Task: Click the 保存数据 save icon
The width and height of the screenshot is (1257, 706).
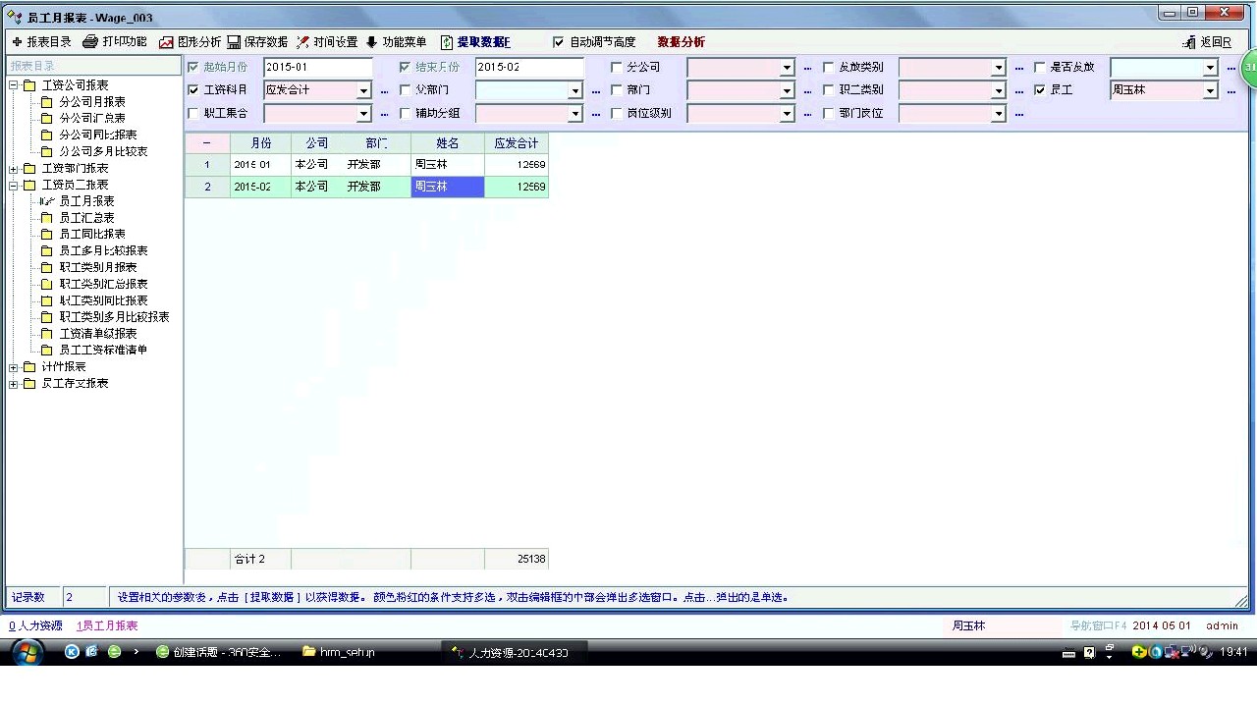Action: [234, 42]
